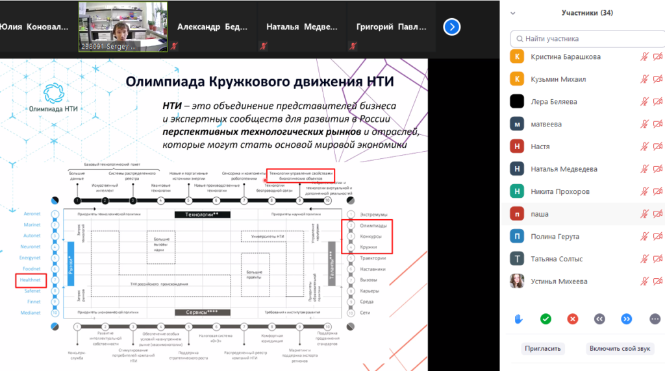Click video off icon for Лера Беляева

point(658,102)
